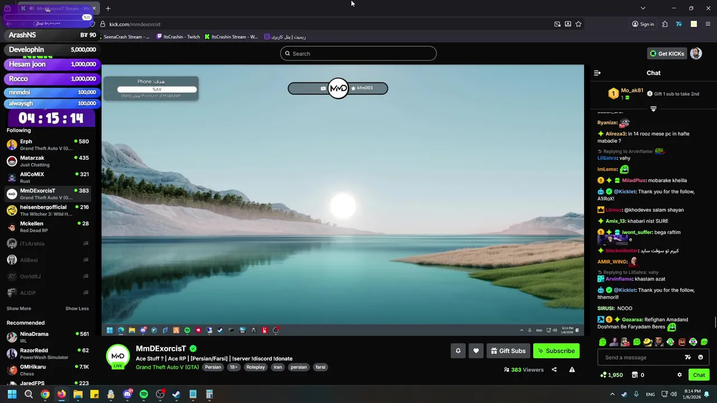Viewport: 717px width, 403px height.
Task: Open Spotify from the taskbar
Action: [143, 394]
